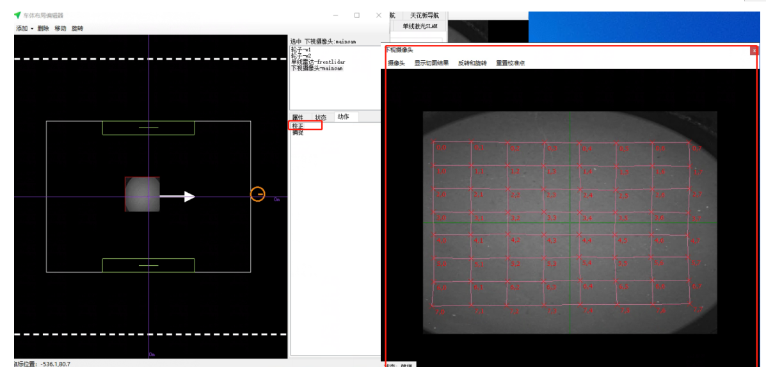Click the camera thumbnail on the vehicle canvas
The height and width of the screenshot is (367, 766).
(x=142, y=193)
